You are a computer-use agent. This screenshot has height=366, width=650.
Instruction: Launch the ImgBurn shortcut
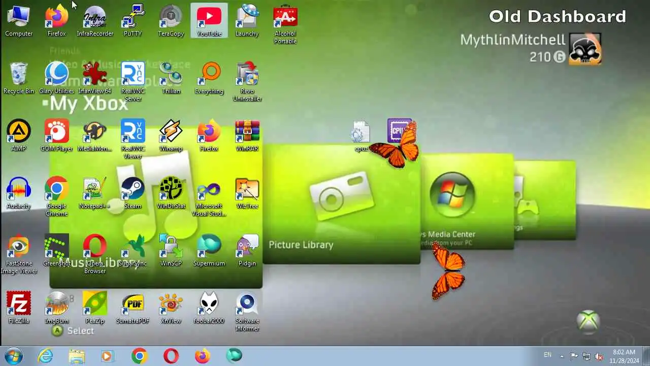click(x=57, y=308)
